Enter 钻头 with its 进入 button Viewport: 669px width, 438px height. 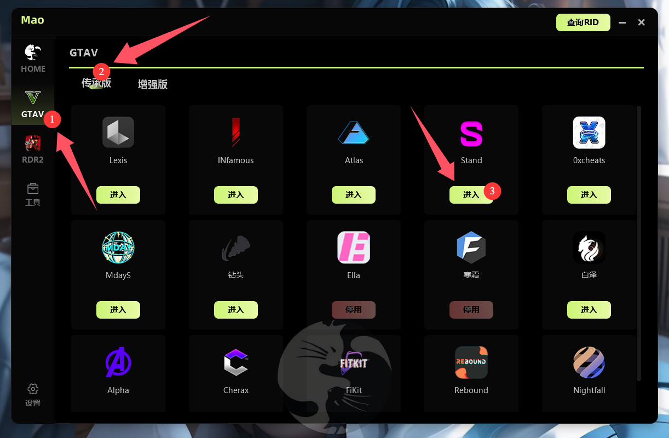click(x=236, y=310)
